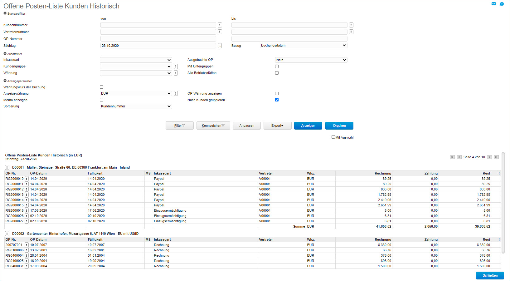Open the Export menu button
The height and width of the screenshot is (281, 510).
277,126
